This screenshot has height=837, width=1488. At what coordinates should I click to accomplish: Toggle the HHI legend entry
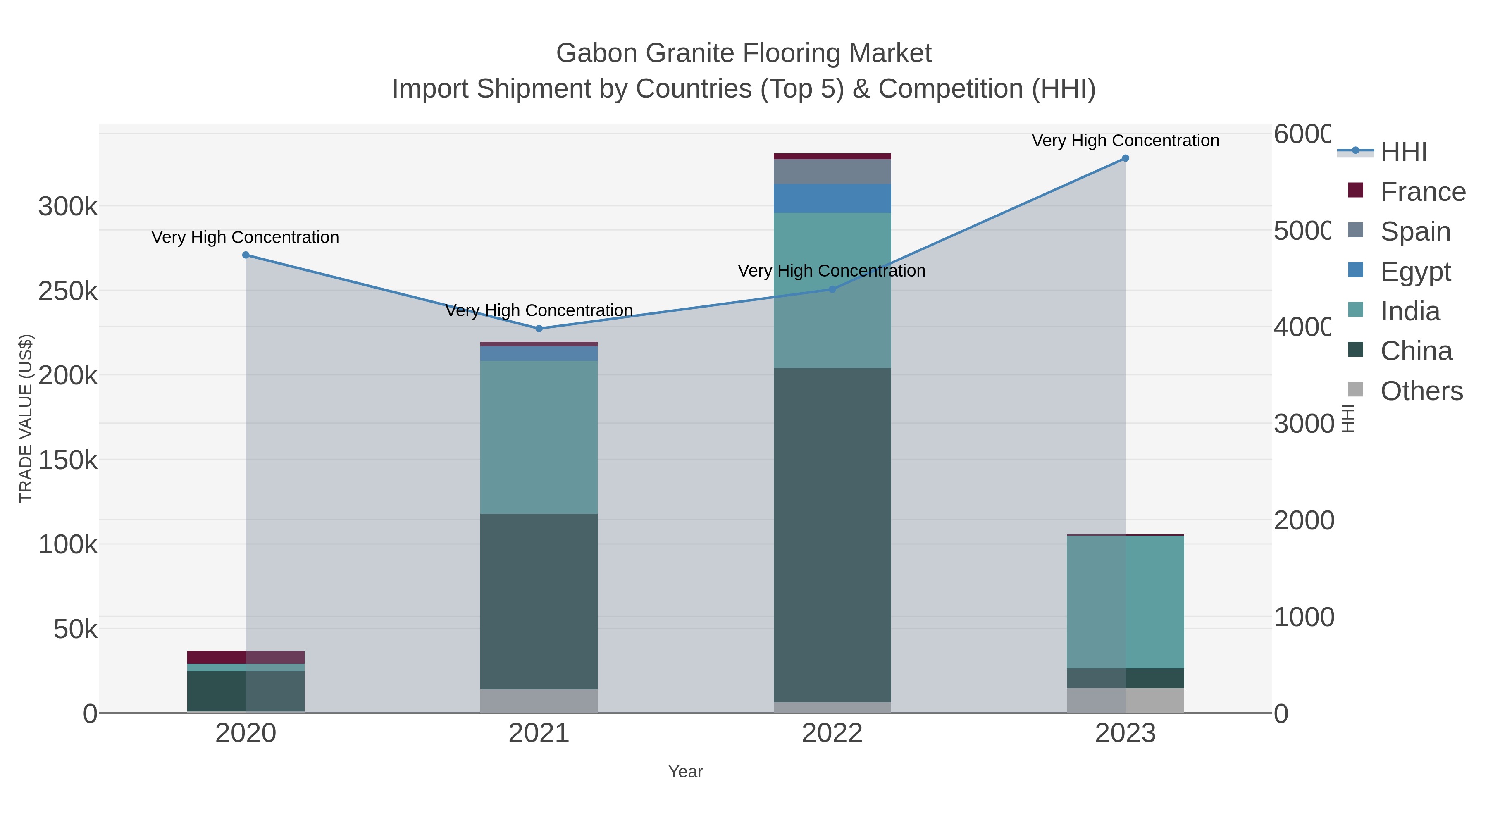pos(1382,152)
